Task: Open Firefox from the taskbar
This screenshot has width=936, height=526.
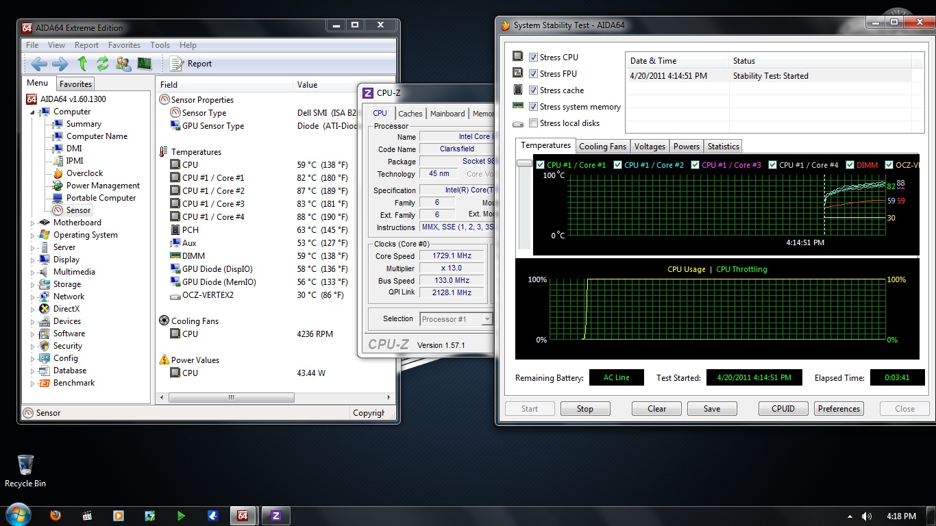Action: point(55,516)
